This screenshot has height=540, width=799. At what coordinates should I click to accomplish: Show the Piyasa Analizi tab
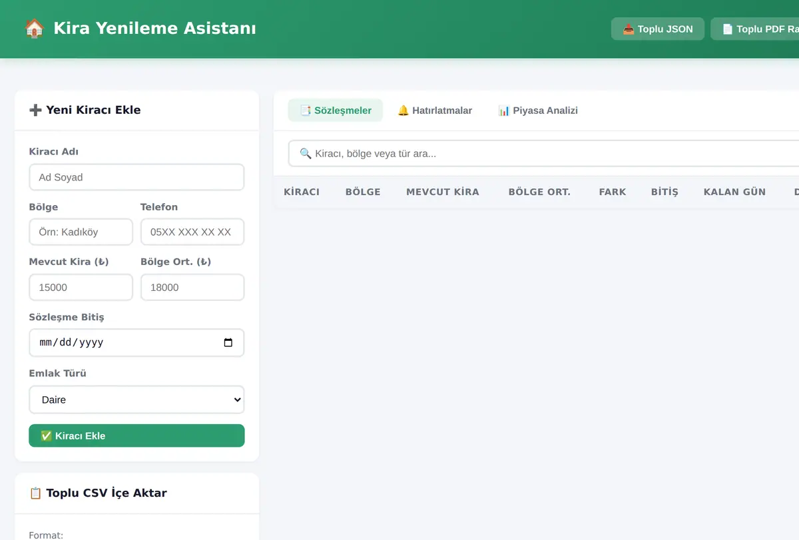pyautogui.click(x=538, y=111)
